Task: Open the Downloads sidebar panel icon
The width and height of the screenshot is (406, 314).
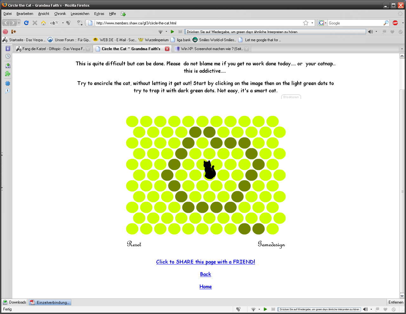Action: point(8,66)
